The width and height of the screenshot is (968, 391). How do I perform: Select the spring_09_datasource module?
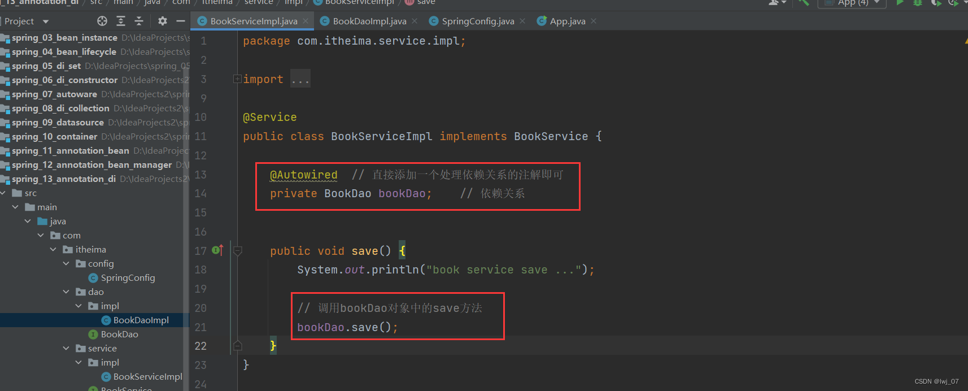58,123
